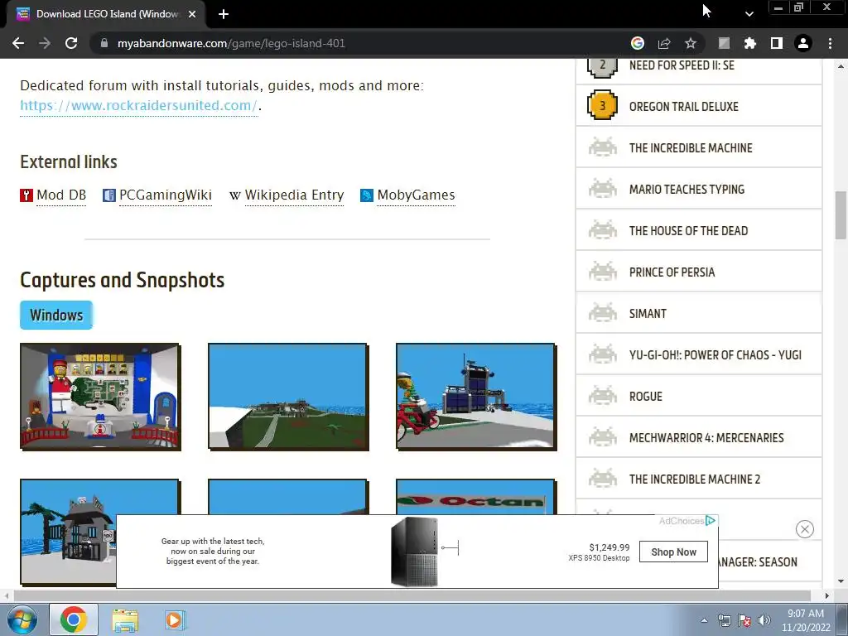Image resolution: width=848 pixels, height=636 pixels.
Task: Open the AdChoices info icon
Action: (711, 520)
